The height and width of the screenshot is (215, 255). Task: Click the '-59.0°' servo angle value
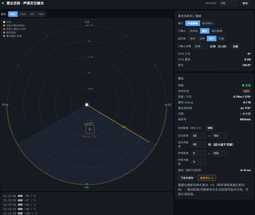tap(246, 65)
